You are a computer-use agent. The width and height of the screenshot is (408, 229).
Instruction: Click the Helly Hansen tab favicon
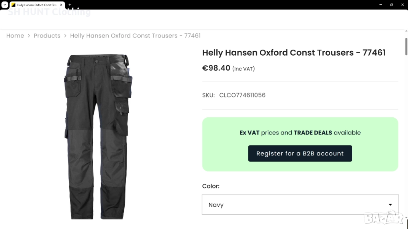[x=13, y=5]
